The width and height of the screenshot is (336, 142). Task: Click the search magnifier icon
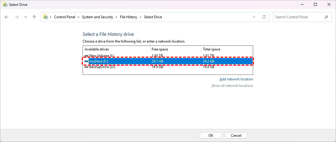click(x=326, y=17)
